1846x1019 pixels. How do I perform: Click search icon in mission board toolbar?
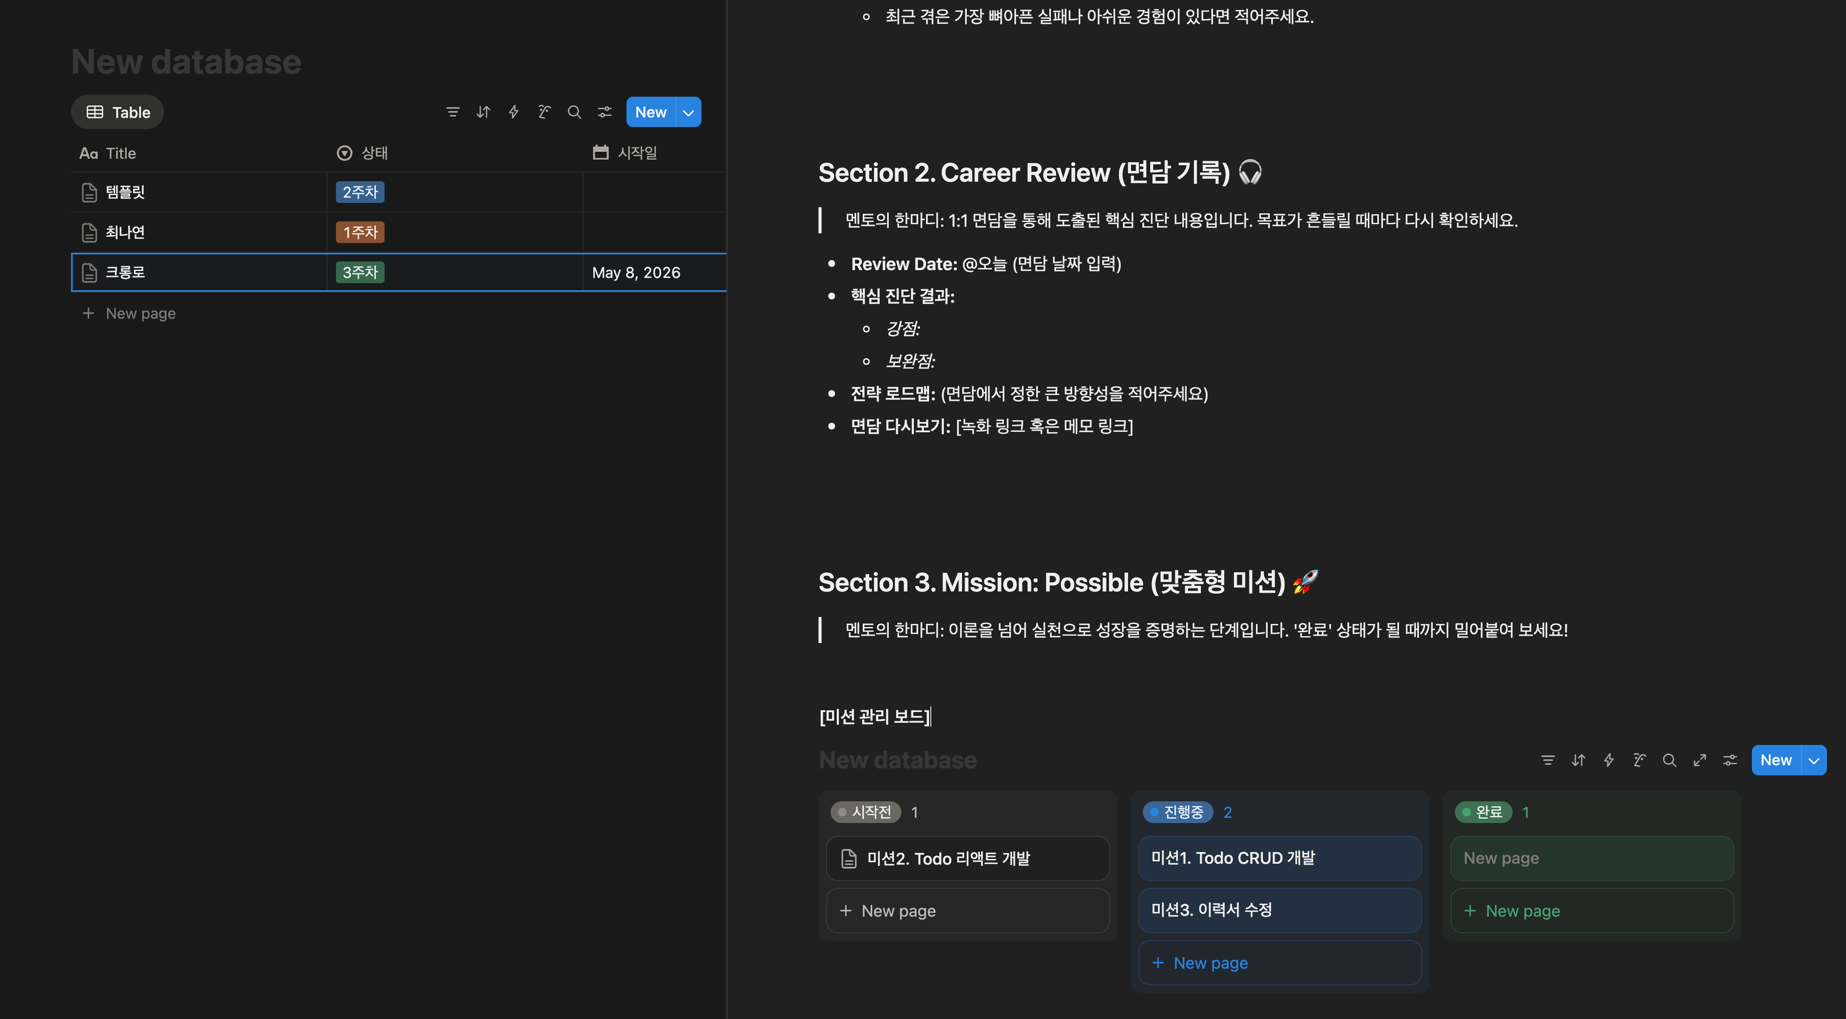coord(1669,760)
